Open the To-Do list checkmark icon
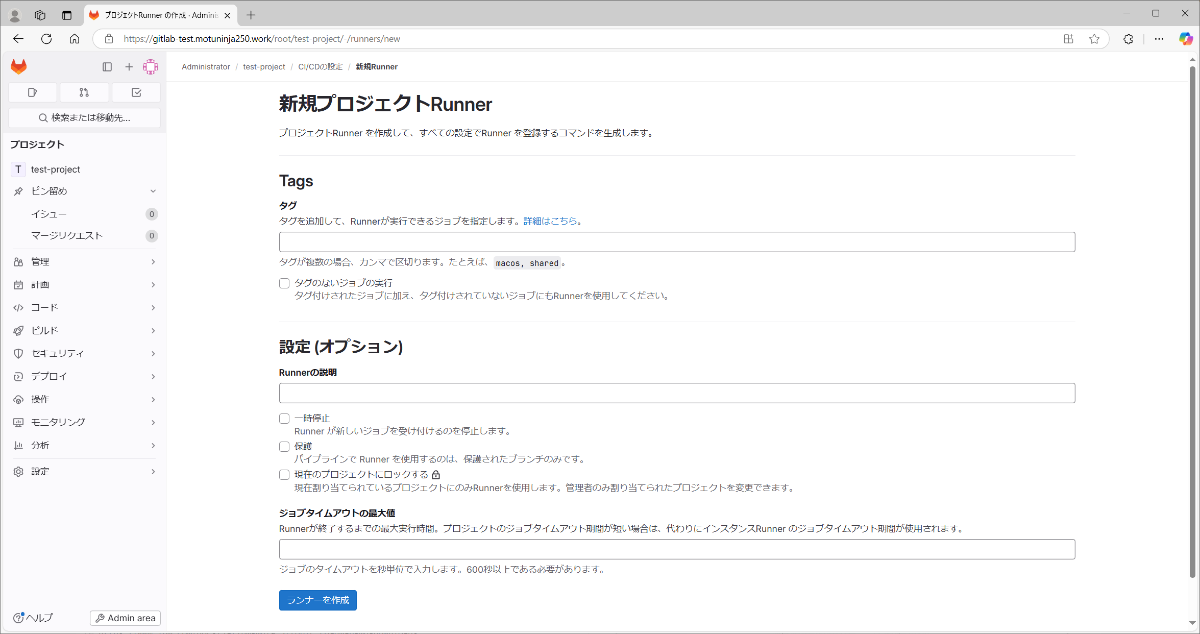 tap(136, 92)
